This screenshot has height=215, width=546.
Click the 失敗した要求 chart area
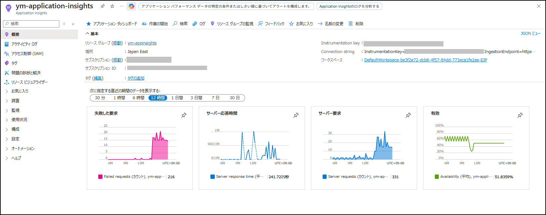click(x=140, y=144)
